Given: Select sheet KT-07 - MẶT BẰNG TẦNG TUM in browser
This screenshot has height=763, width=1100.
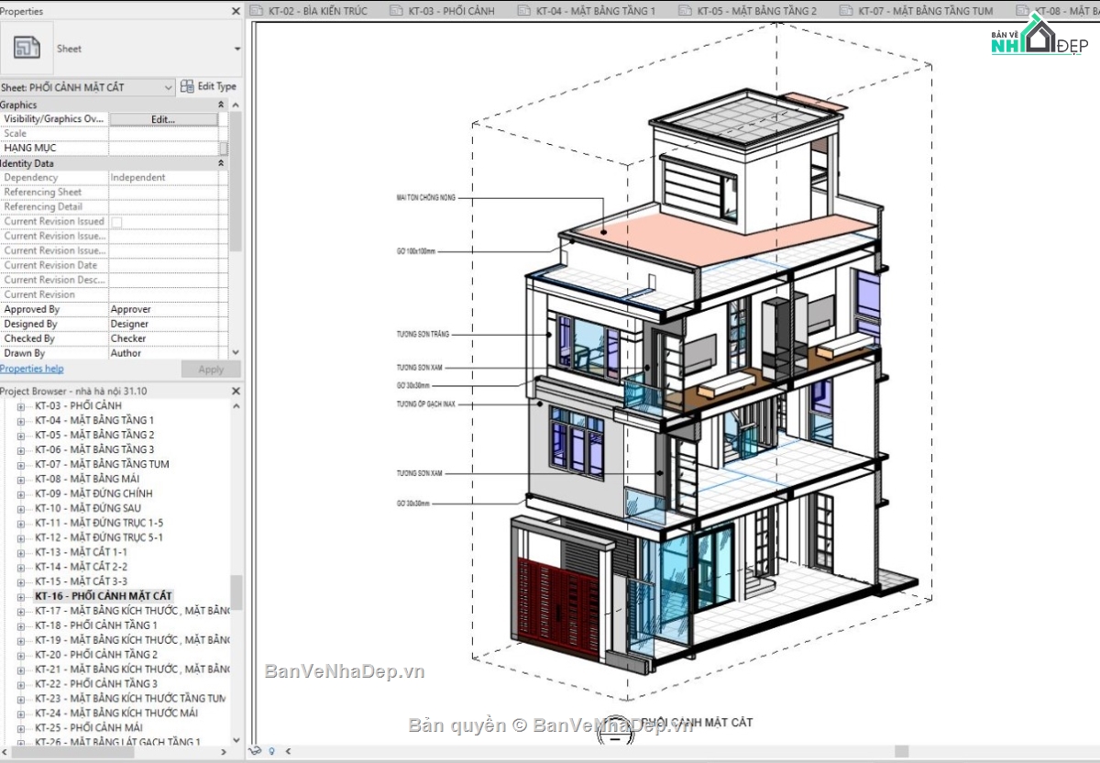Looking at the screenshot, I should 102,464.
